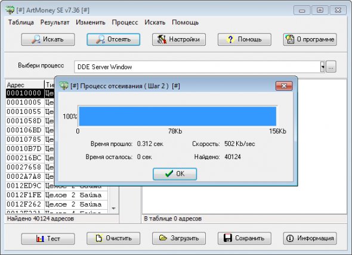Screen dimensions: 352x255
Task: Click the Помощь help button
Action: pyautogui.click(x=244, y=39)
